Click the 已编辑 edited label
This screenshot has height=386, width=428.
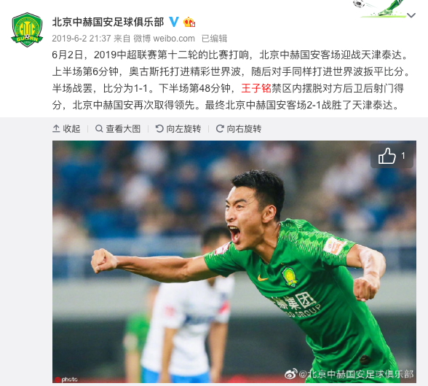point(214,39)
